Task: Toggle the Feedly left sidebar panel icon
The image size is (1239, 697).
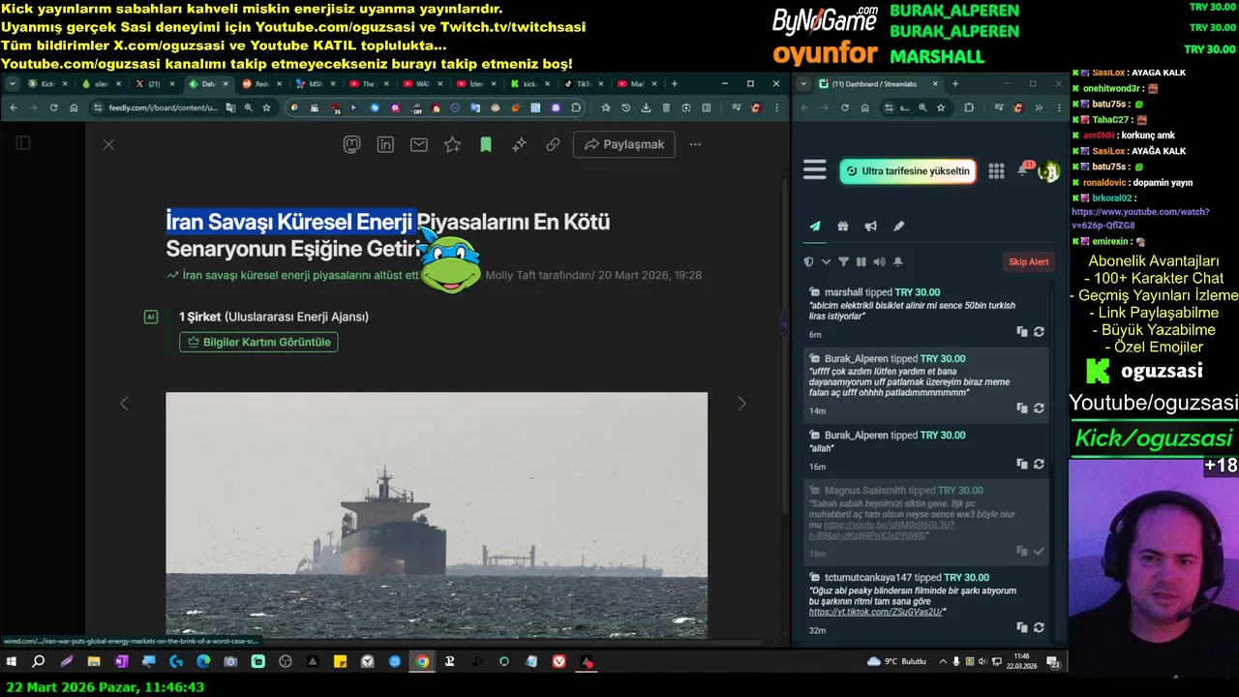Action: [x=23, y=143]
